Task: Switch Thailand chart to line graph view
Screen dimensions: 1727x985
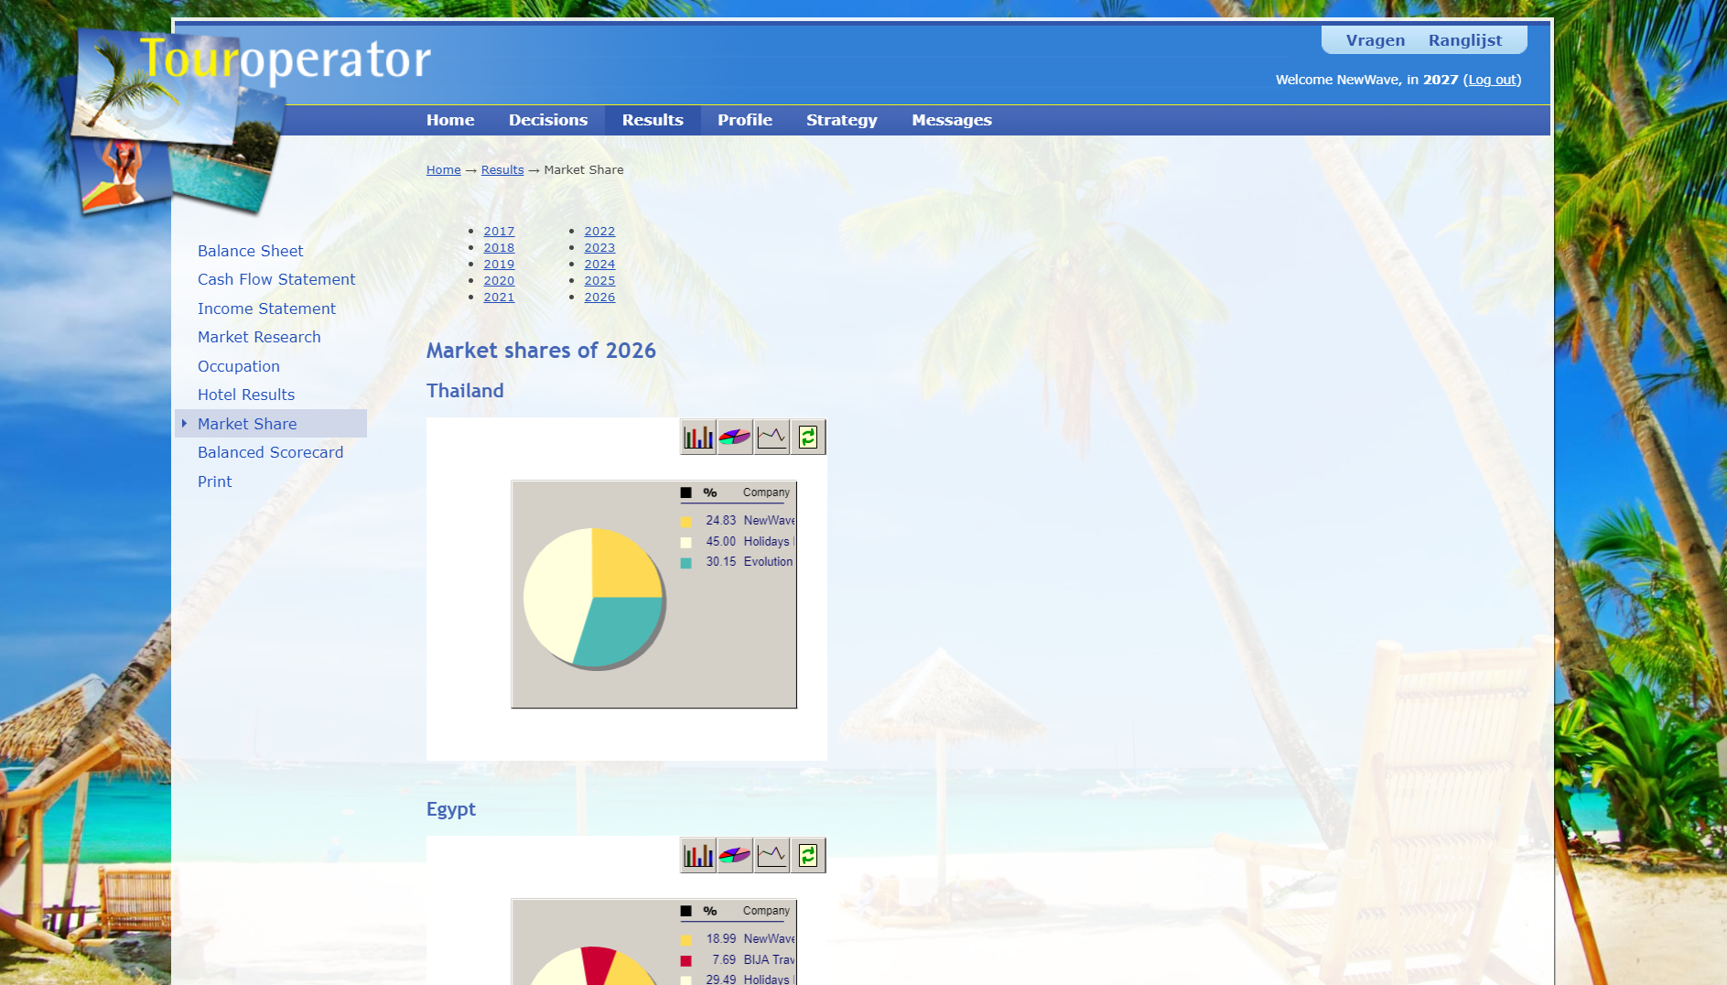Action: pyautogui.click(x=772, y=437)
